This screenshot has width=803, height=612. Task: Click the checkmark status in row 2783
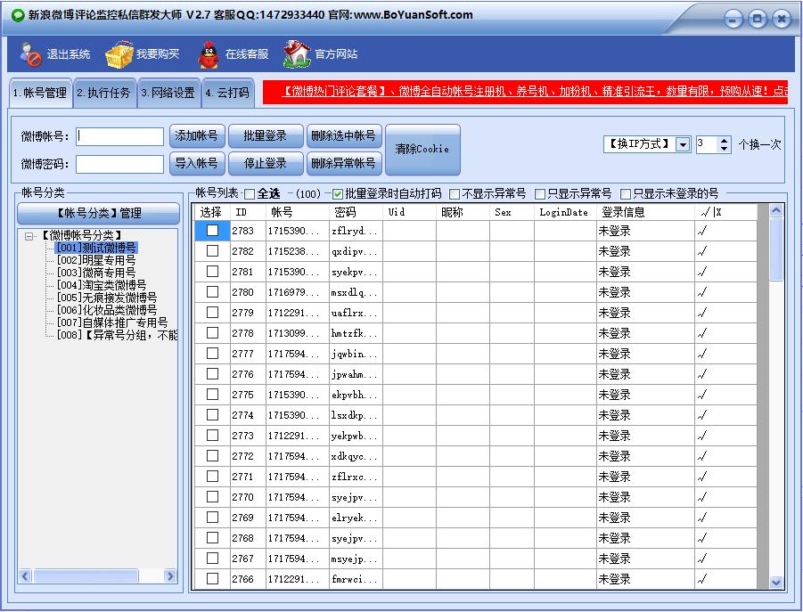pos(702,231)
